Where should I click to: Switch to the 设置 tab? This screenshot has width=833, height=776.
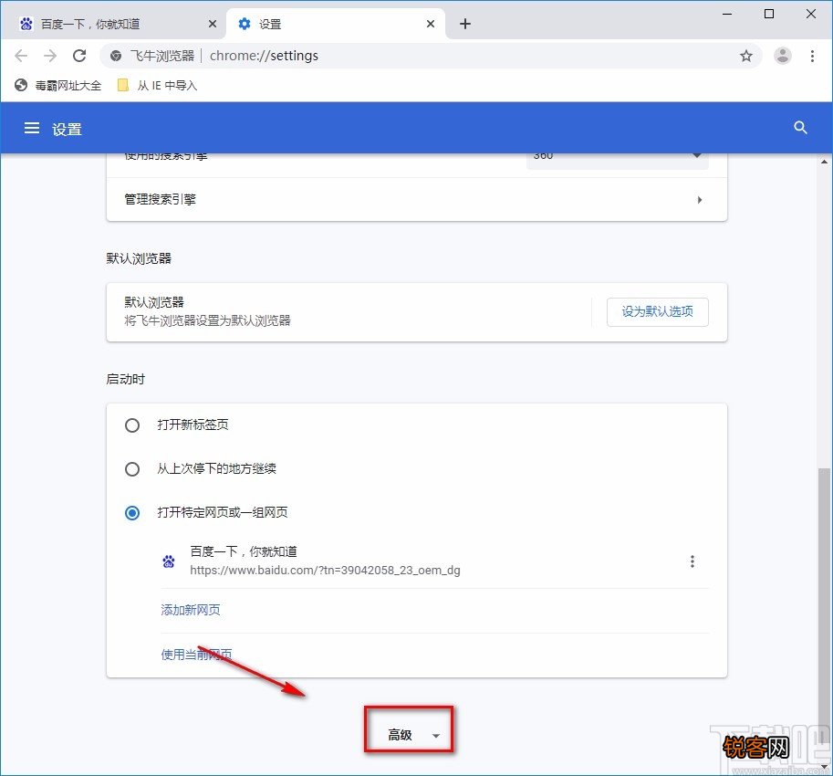tap(336, 24)
